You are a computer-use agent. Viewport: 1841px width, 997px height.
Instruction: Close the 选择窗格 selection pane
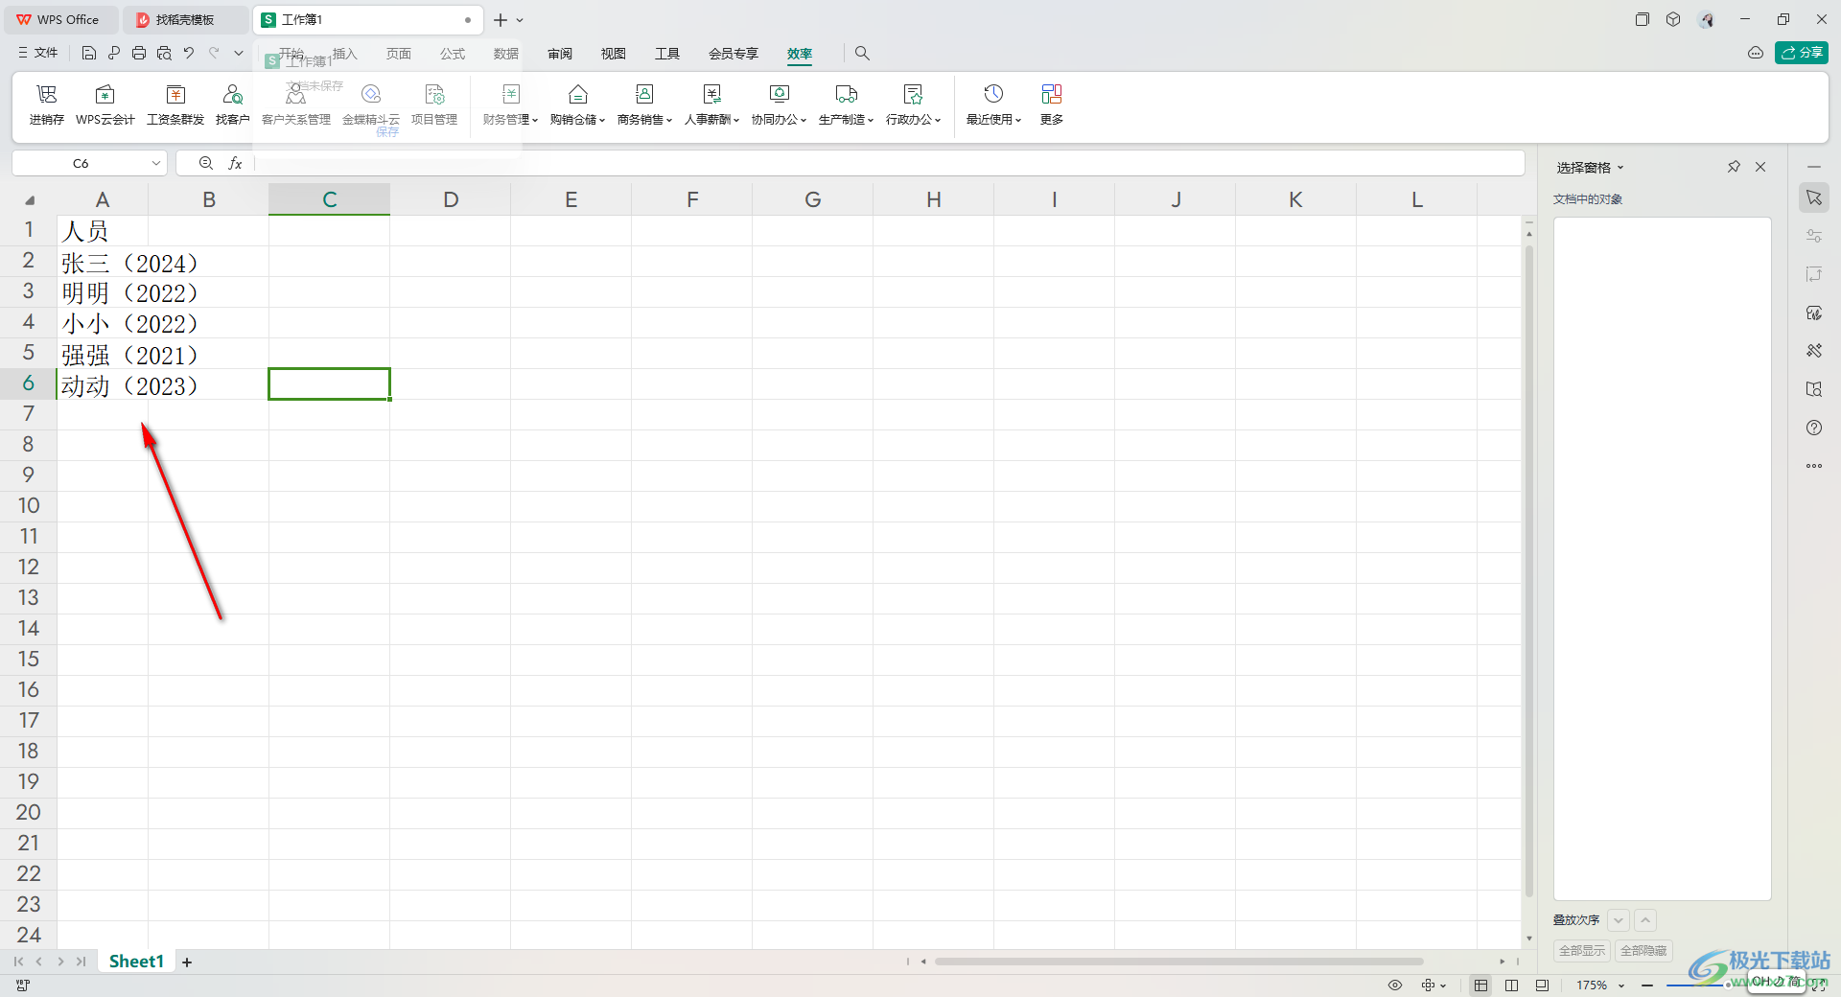(1760, 167)
